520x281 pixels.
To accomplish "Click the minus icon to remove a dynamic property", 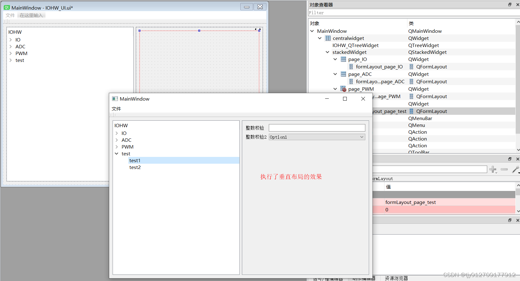I will point(504,169).
